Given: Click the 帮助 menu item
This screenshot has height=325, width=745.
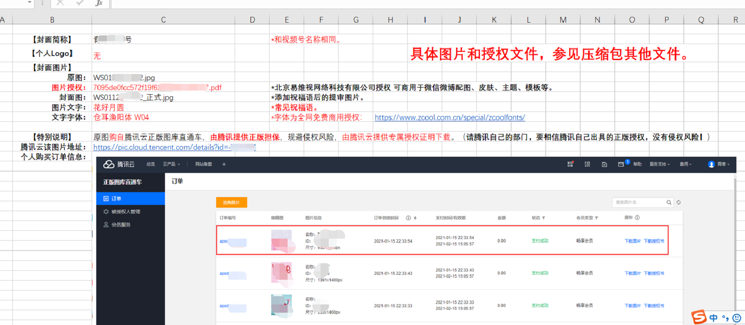Looking at the screenshot, I should [x=637, y=164].
